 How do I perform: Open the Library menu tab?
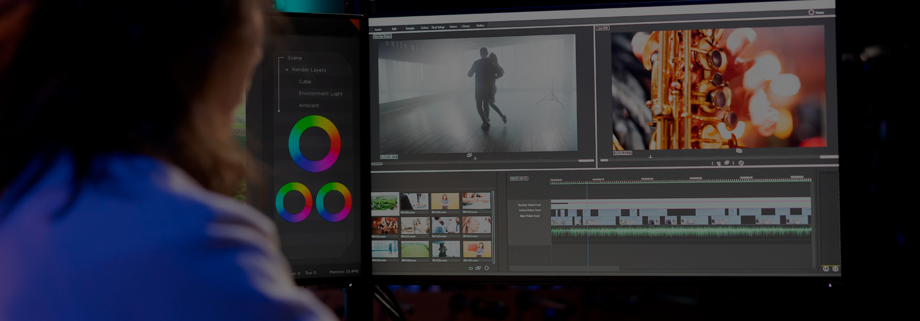coord(465,26)
